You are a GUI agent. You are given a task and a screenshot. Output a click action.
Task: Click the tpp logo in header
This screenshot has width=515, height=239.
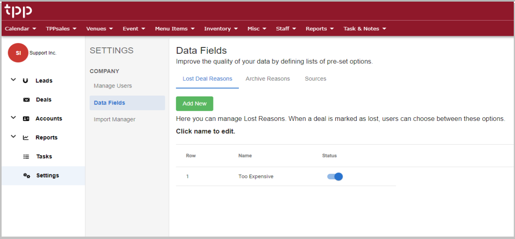pyautogui.click(x=18, y=11)
